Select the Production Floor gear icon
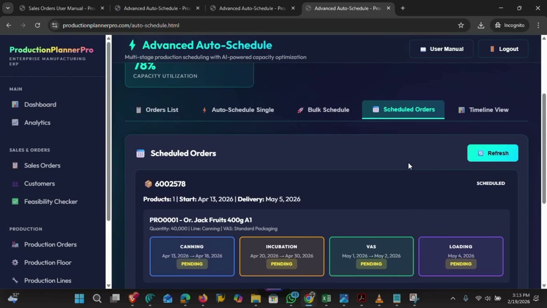 [x=15, y=263]
